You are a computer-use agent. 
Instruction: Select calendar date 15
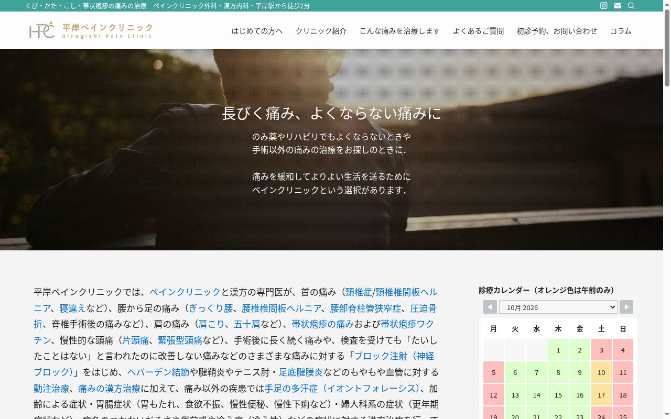point(558,395)
